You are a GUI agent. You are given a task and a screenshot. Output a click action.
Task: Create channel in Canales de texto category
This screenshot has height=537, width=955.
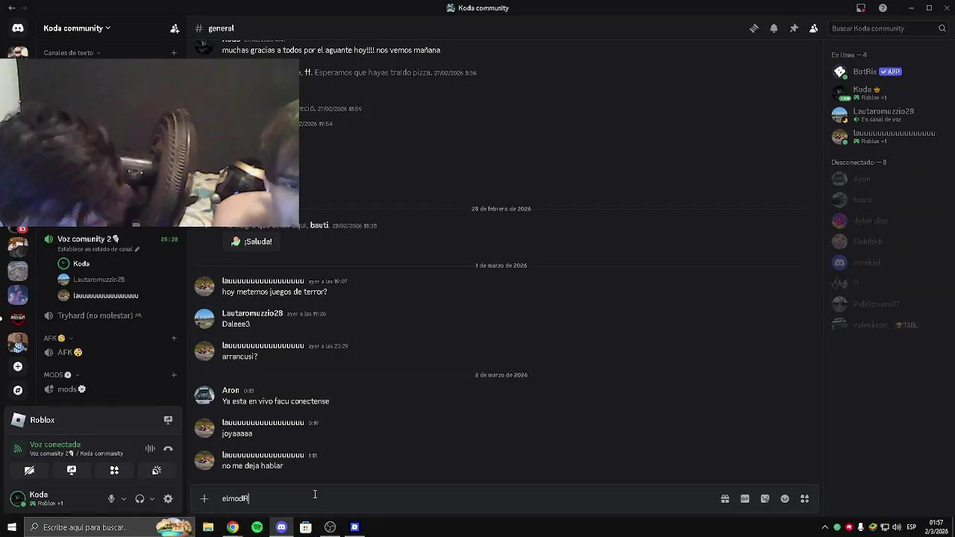click(x=174, y=53)
